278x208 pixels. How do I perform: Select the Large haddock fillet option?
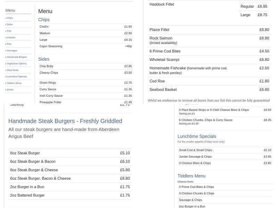245,15
